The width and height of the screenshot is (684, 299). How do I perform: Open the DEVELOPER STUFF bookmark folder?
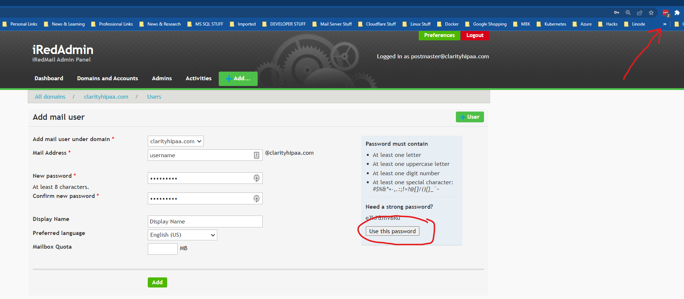[284, 24]
